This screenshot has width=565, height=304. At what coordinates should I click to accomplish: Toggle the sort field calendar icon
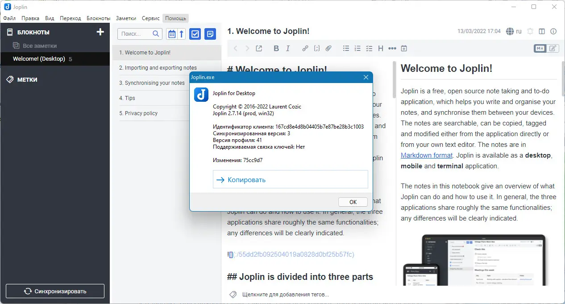(x=171, y=34)
